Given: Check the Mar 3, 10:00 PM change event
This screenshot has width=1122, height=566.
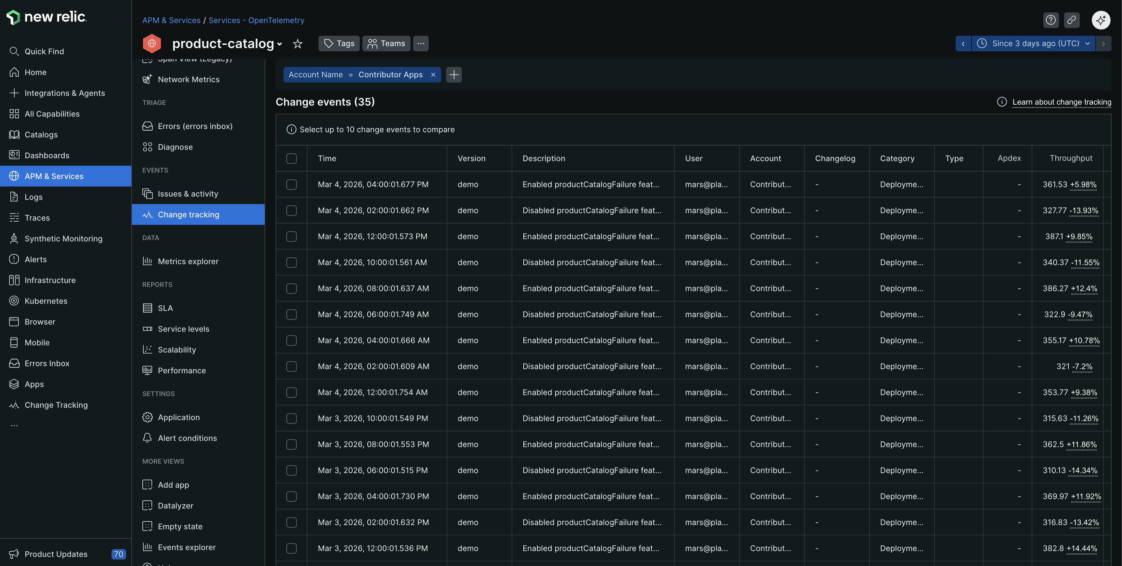Looking at the screenshot, I should pos(292,418).
